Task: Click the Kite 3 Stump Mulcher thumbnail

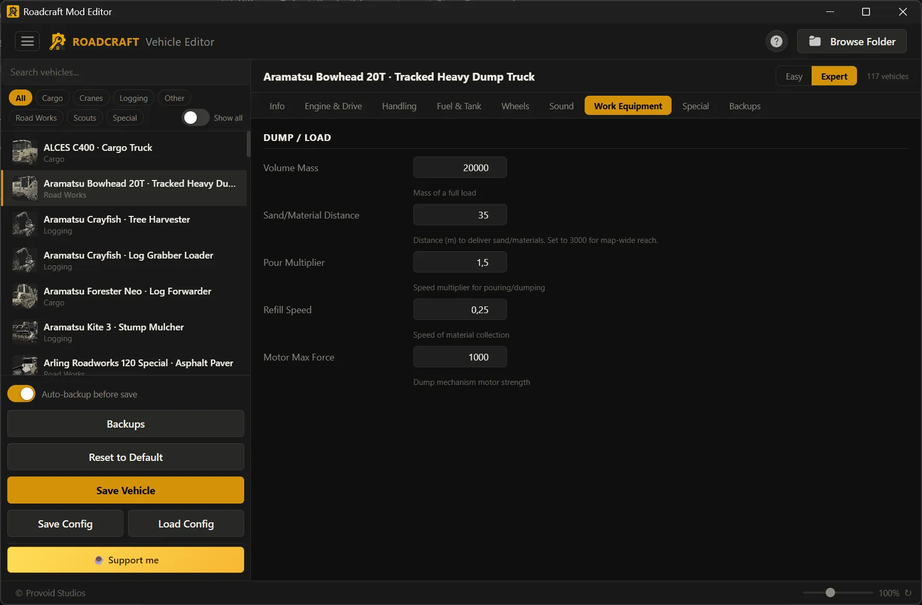Action: pos(24,332)
